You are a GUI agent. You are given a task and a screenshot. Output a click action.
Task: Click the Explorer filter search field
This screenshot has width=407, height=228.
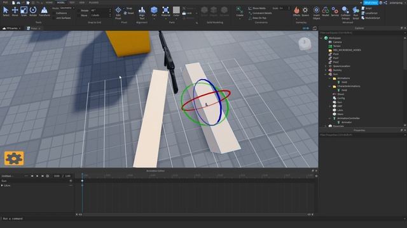pyautogui.click(x=361, y=33)
